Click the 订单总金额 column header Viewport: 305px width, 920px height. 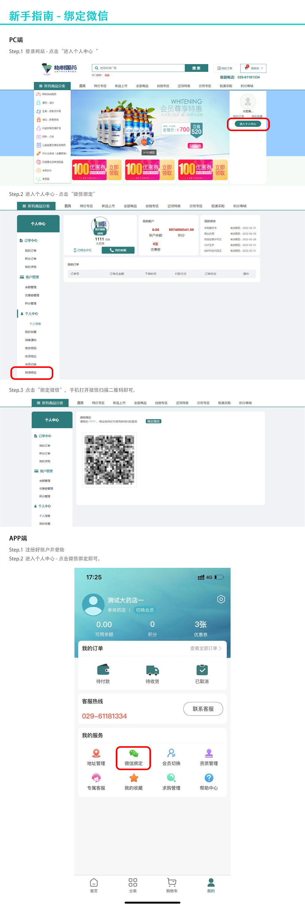(x=117, y=274)
